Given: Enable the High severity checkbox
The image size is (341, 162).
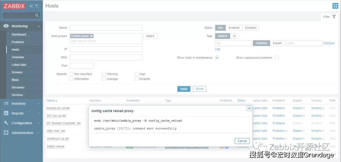Looking at the screenshot, I should pyautogui.click(x=136, y=74).
